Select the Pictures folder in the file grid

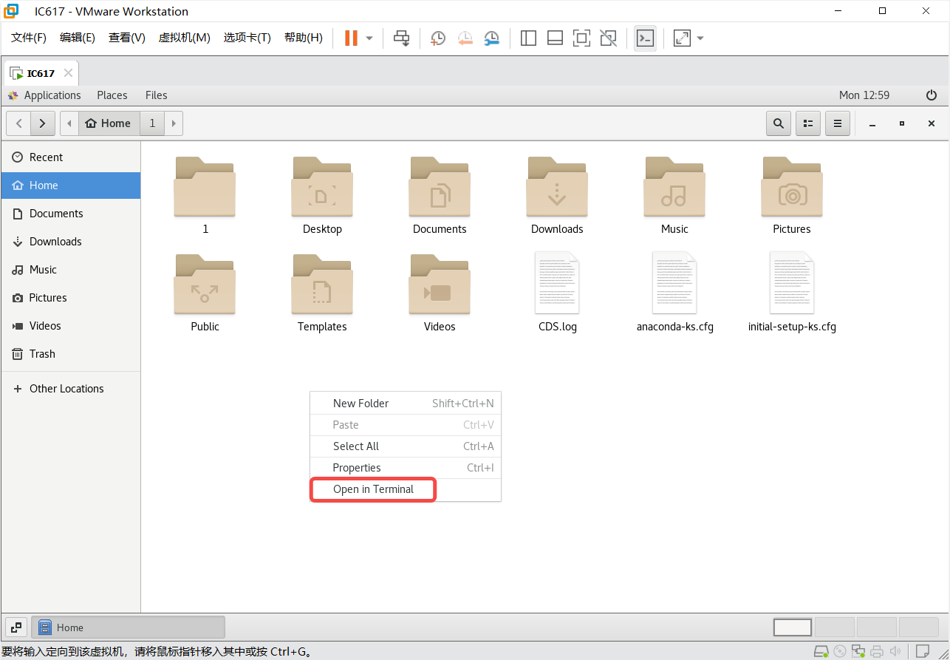792,187
